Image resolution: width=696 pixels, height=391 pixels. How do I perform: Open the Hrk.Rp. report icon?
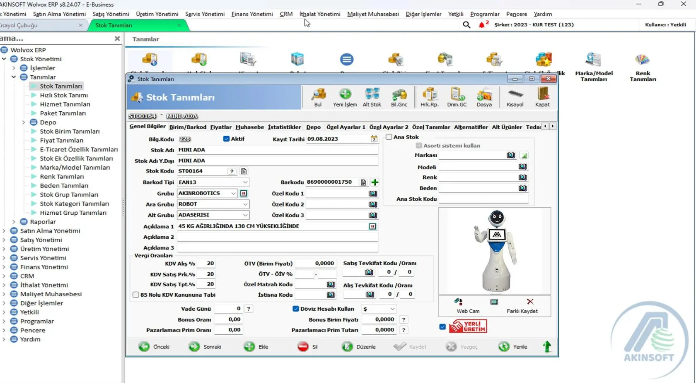pos(429,97)
